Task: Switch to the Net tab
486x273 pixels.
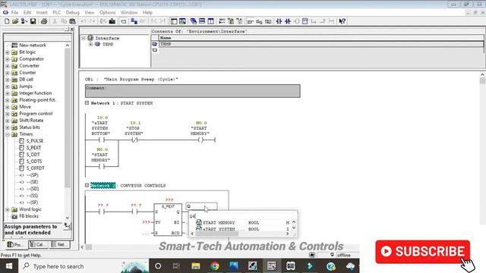Action: (x=59, y=244)
